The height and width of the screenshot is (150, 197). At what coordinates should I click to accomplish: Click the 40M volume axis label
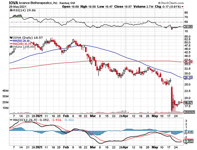[5, 91]
